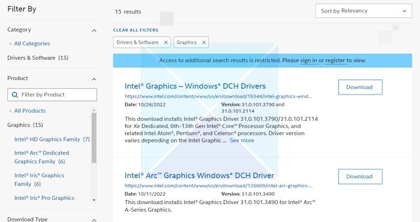420x222 pixels.
Task: Open the Sort by Relevancy dropdown
Action: coord(364,11)
